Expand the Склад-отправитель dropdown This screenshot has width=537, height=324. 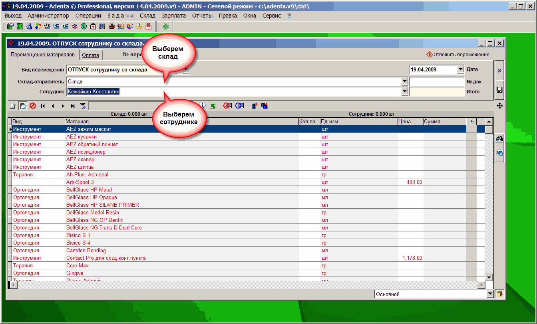(404, 81)
